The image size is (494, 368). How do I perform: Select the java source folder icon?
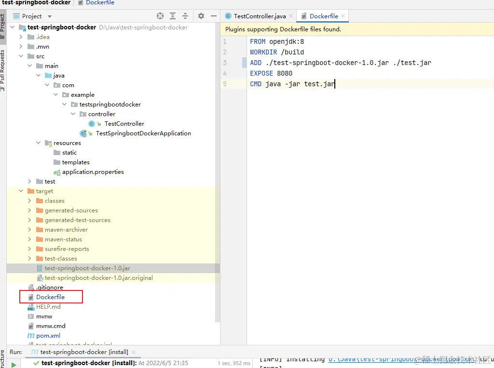click(48, 76)
